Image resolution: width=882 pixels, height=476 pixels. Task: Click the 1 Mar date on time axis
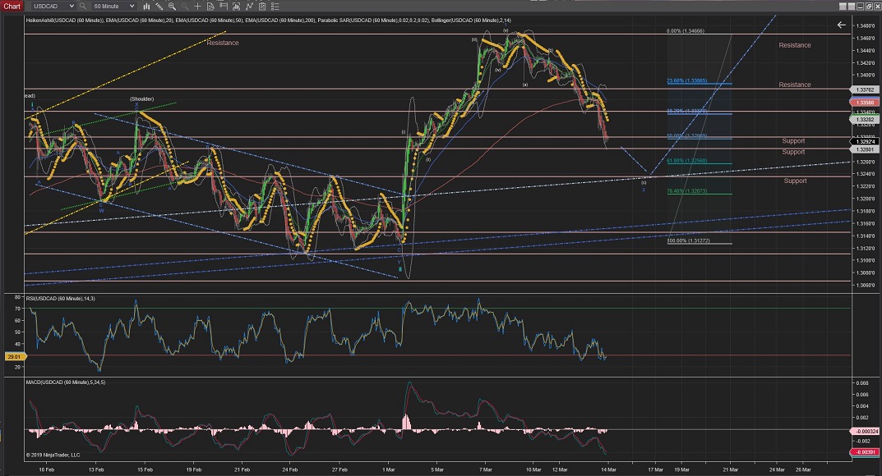(389, 469)
